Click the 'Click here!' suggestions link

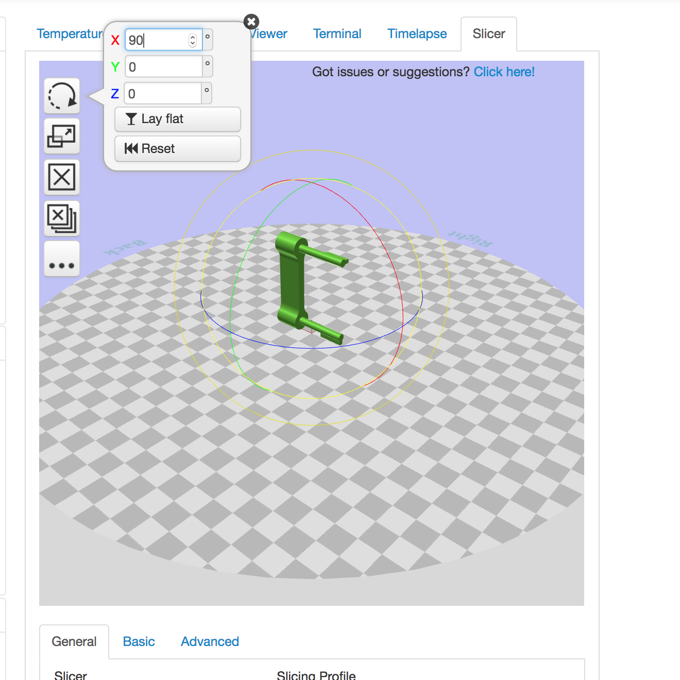click(504, 72)
